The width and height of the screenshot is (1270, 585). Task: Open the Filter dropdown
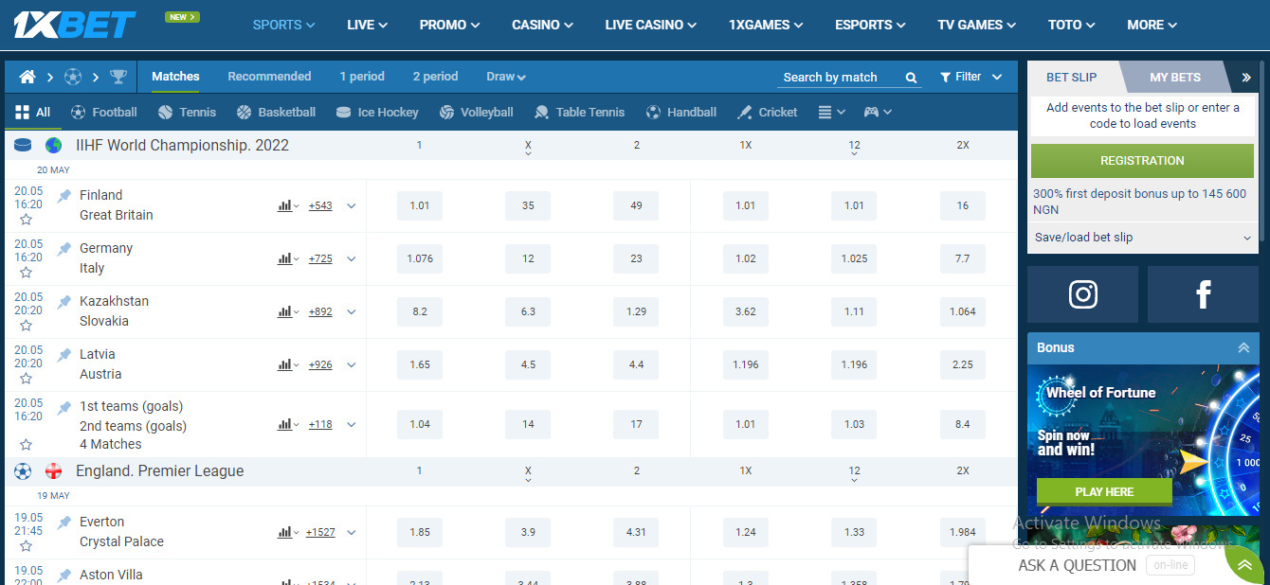tap(971, 77)
